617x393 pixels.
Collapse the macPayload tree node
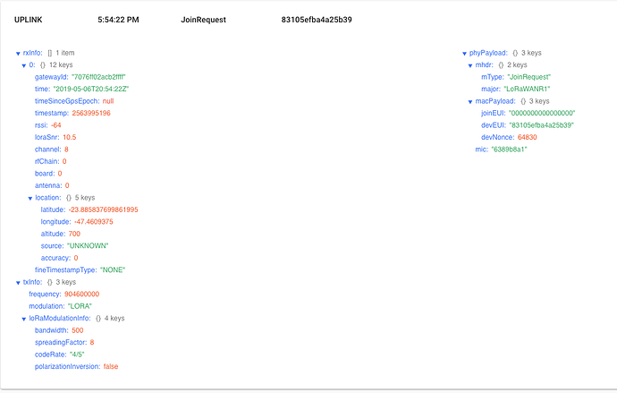point(470,101)
